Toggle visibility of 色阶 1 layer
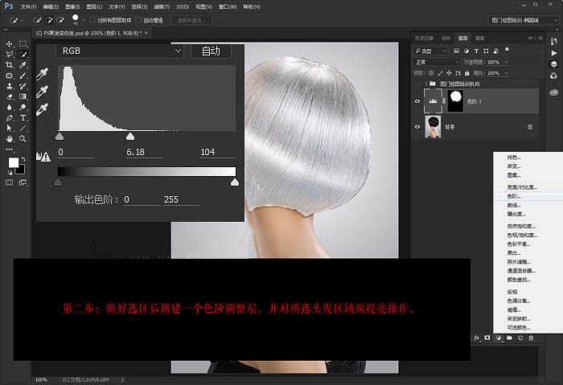 pos(417,100)
